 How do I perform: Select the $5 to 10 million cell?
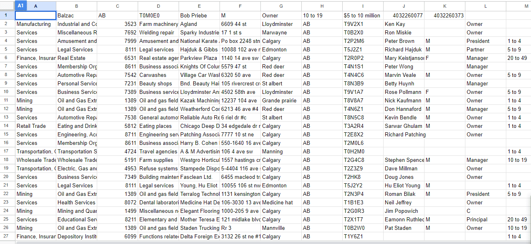coord(363,15)
